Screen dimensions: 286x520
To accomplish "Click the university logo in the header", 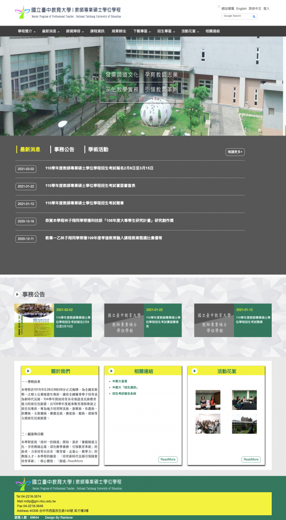I will pyautogui.click(x=68, y=12).
